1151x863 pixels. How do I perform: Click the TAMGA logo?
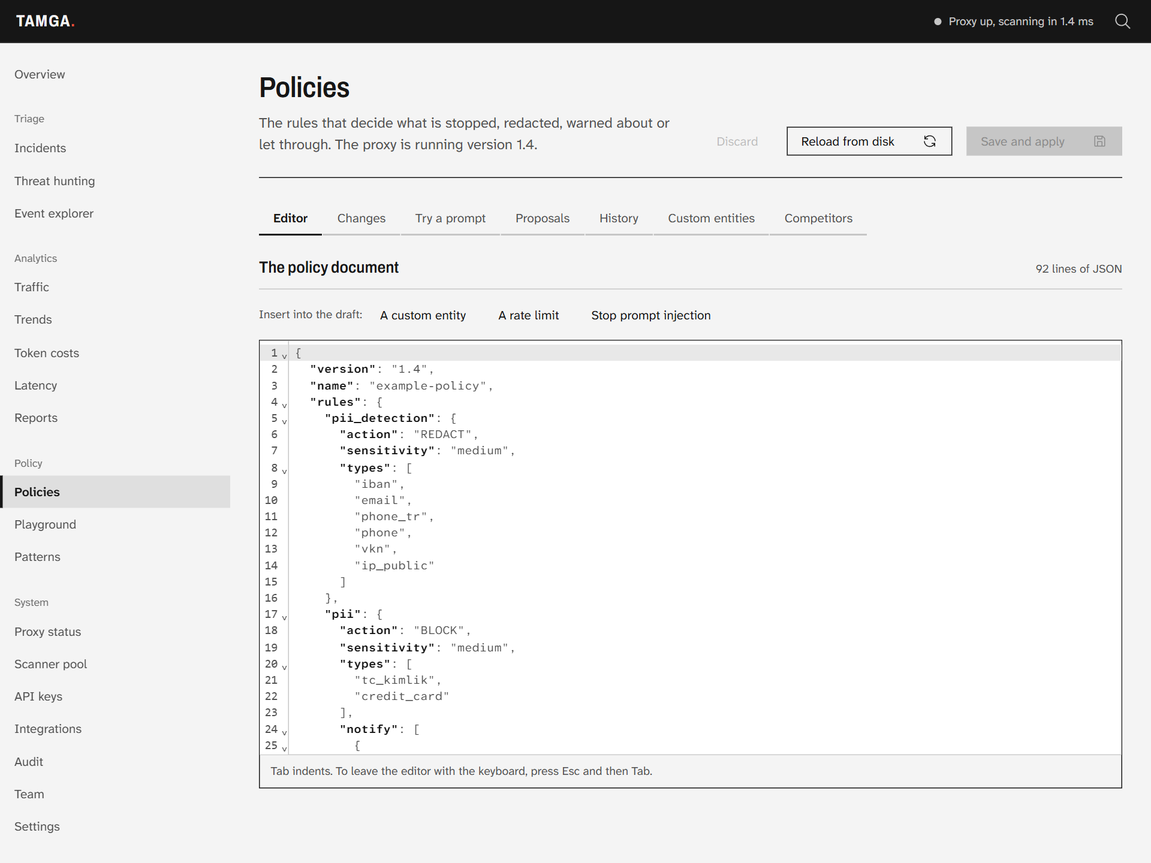(45, 22)
